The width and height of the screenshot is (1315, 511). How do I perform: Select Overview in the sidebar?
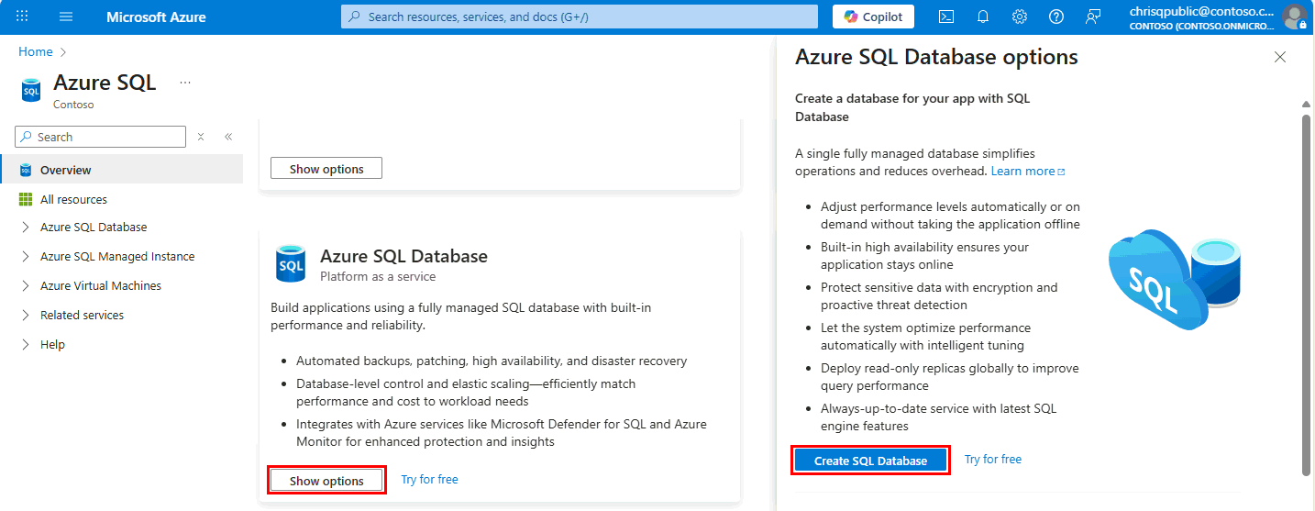[65, 170]
